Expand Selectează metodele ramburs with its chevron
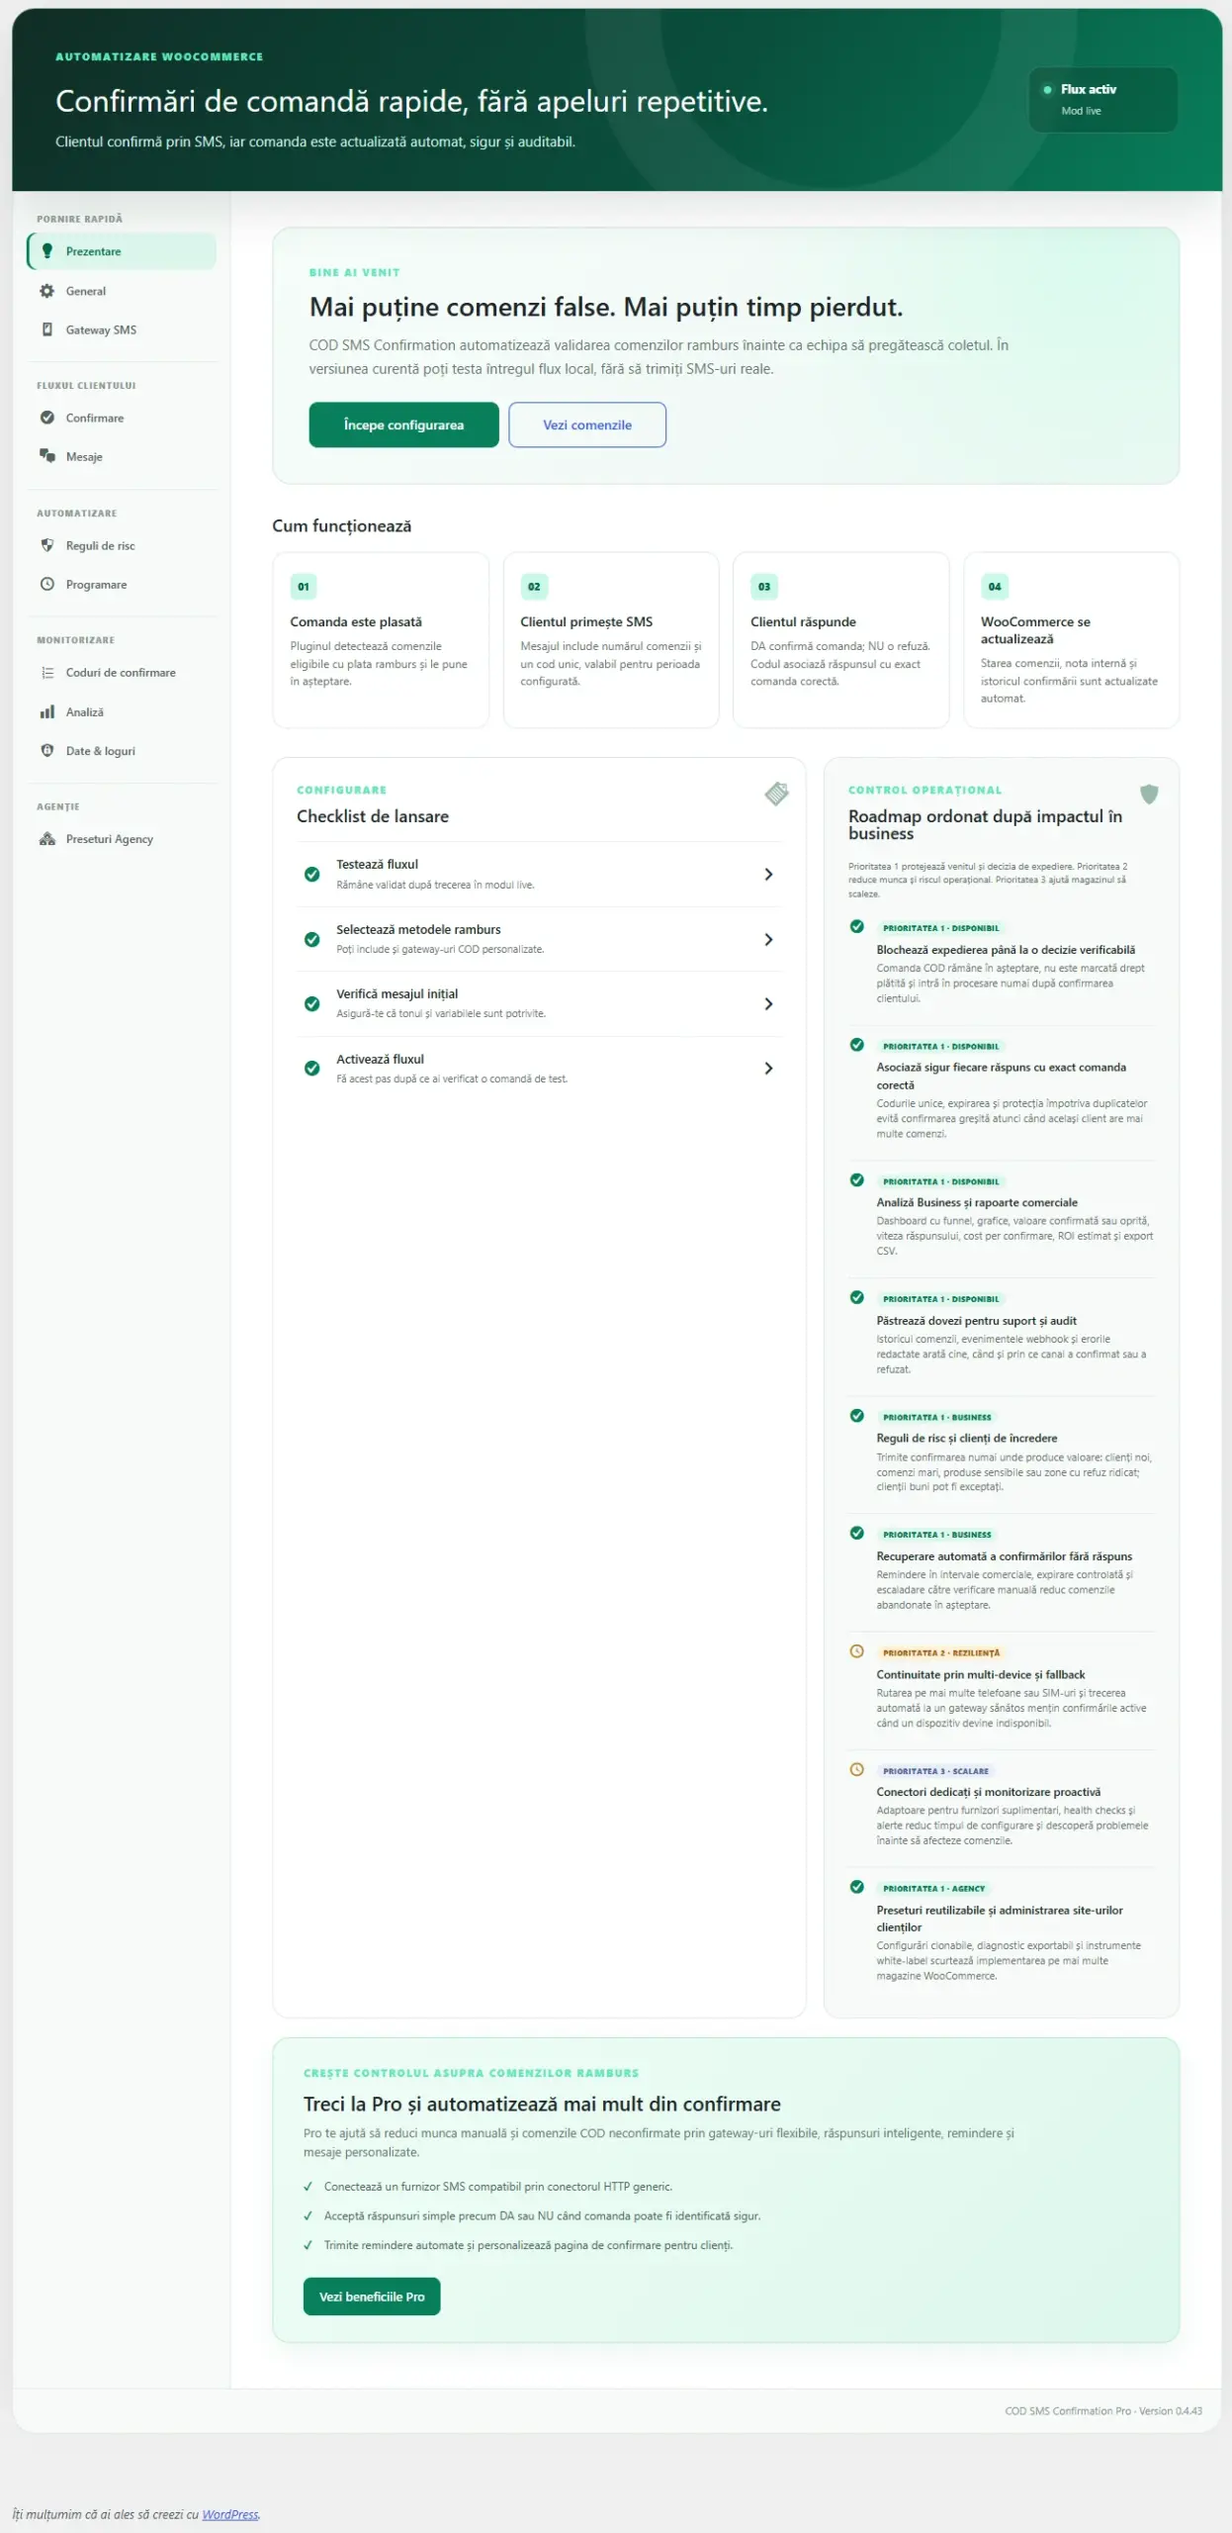 click(x=768, y=939)
